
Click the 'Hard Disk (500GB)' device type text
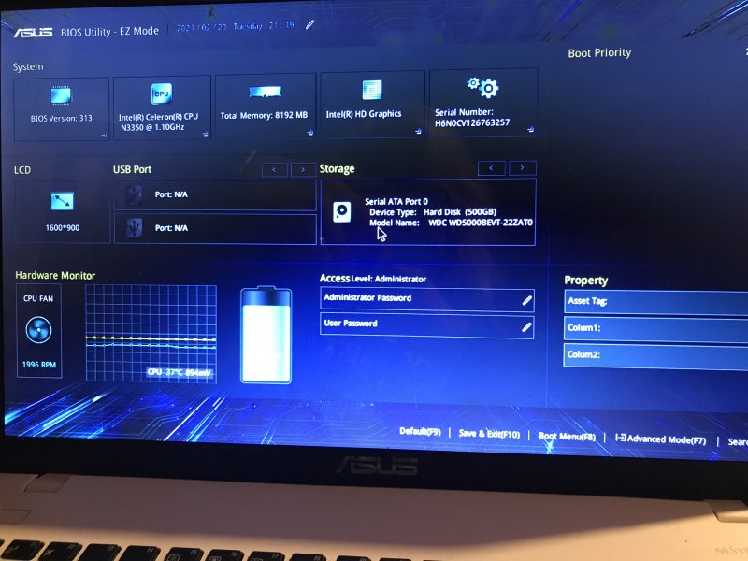(460, 212)
